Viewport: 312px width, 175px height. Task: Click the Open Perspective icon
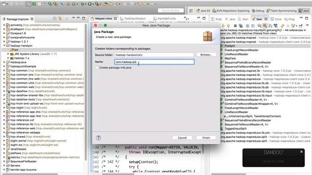(x=191, y=11)
